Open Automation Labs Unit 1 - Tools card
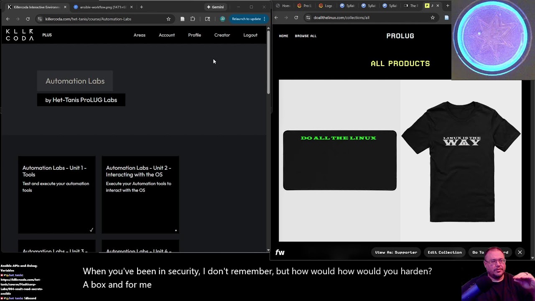 click(x=57, y=195)
